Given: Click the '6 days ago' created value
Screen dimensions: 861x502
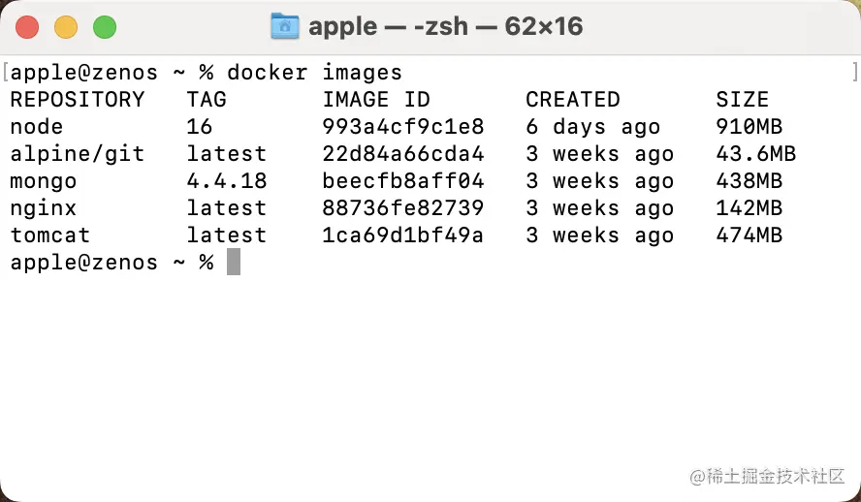Looking at the screenshot, I should click(x=593, y=127).
